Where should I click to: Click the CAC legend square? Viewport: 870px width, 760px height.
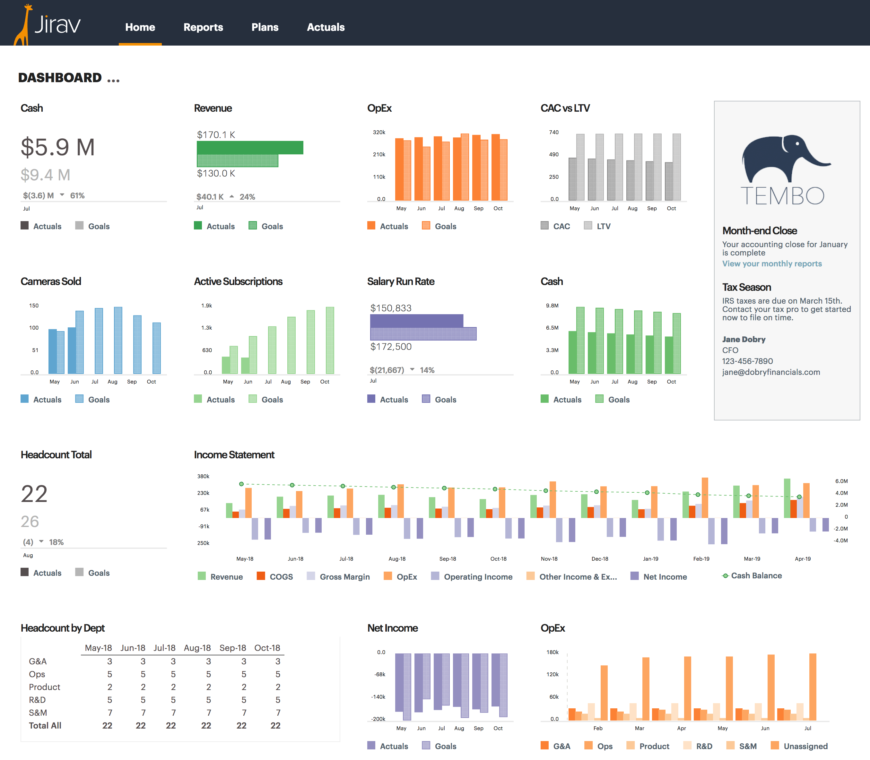[x=545, y=226]
